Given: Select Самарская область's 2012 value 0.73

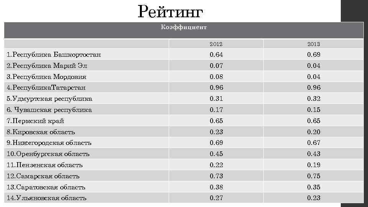Looking at the screenshot, I should pos(216,176).
